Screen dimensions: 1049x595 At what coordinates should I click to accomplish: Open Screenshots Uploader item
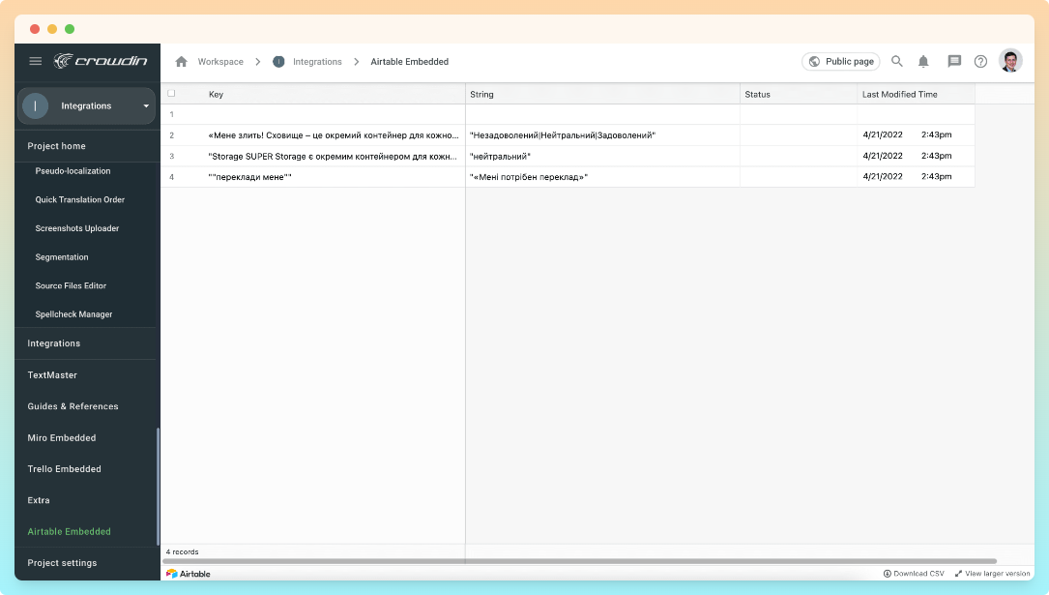pos(77,228)
